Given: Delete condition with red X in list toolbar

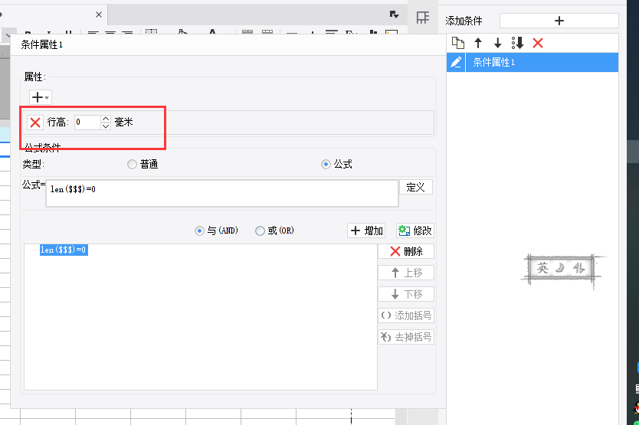Looking at the screenshot, I should (x=538, y=43).
